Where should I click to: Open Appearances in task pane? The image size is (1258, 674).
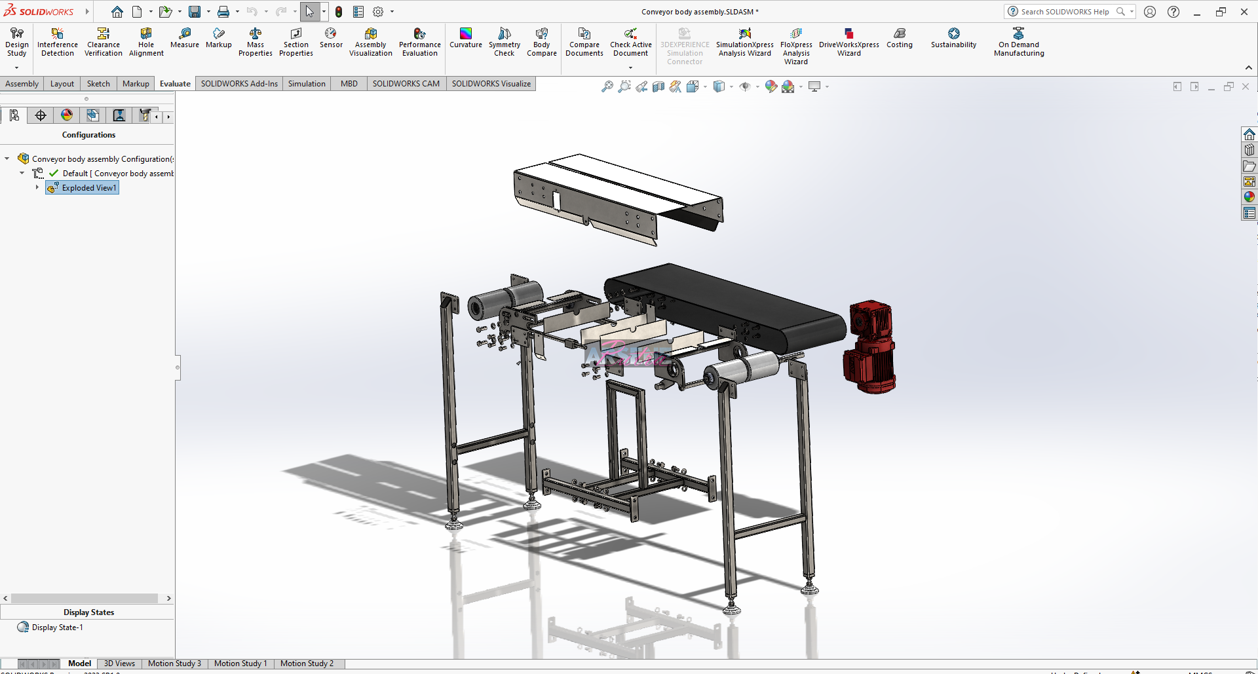(x=1249, y=197)
